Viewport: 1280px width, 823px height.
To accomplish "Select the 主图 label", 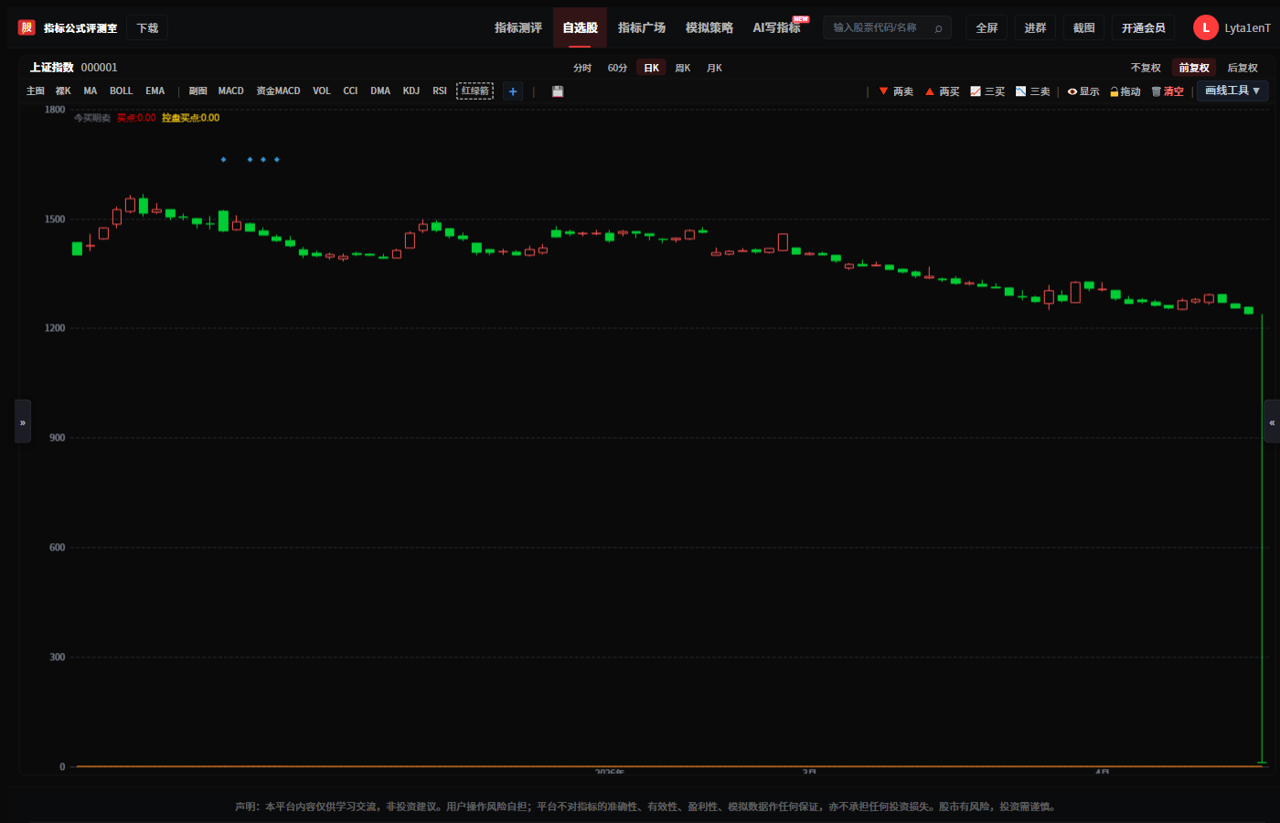I will point(36,91).
